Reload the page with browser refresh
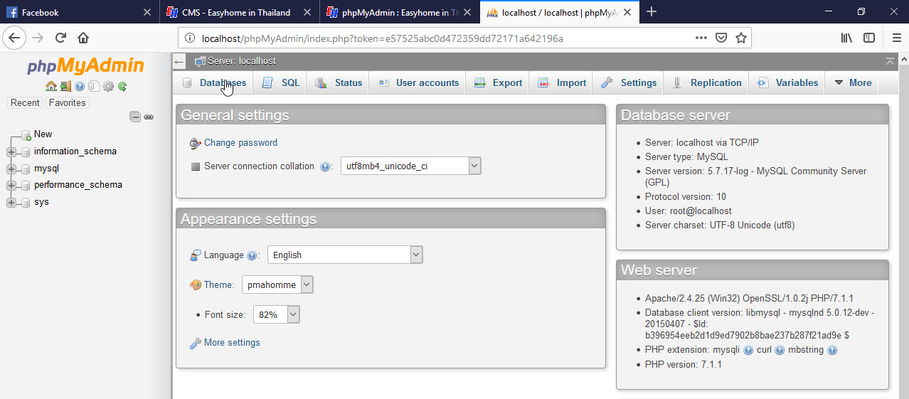The height and width of the screenshot is (399, 909). click(x=60, y=38)
